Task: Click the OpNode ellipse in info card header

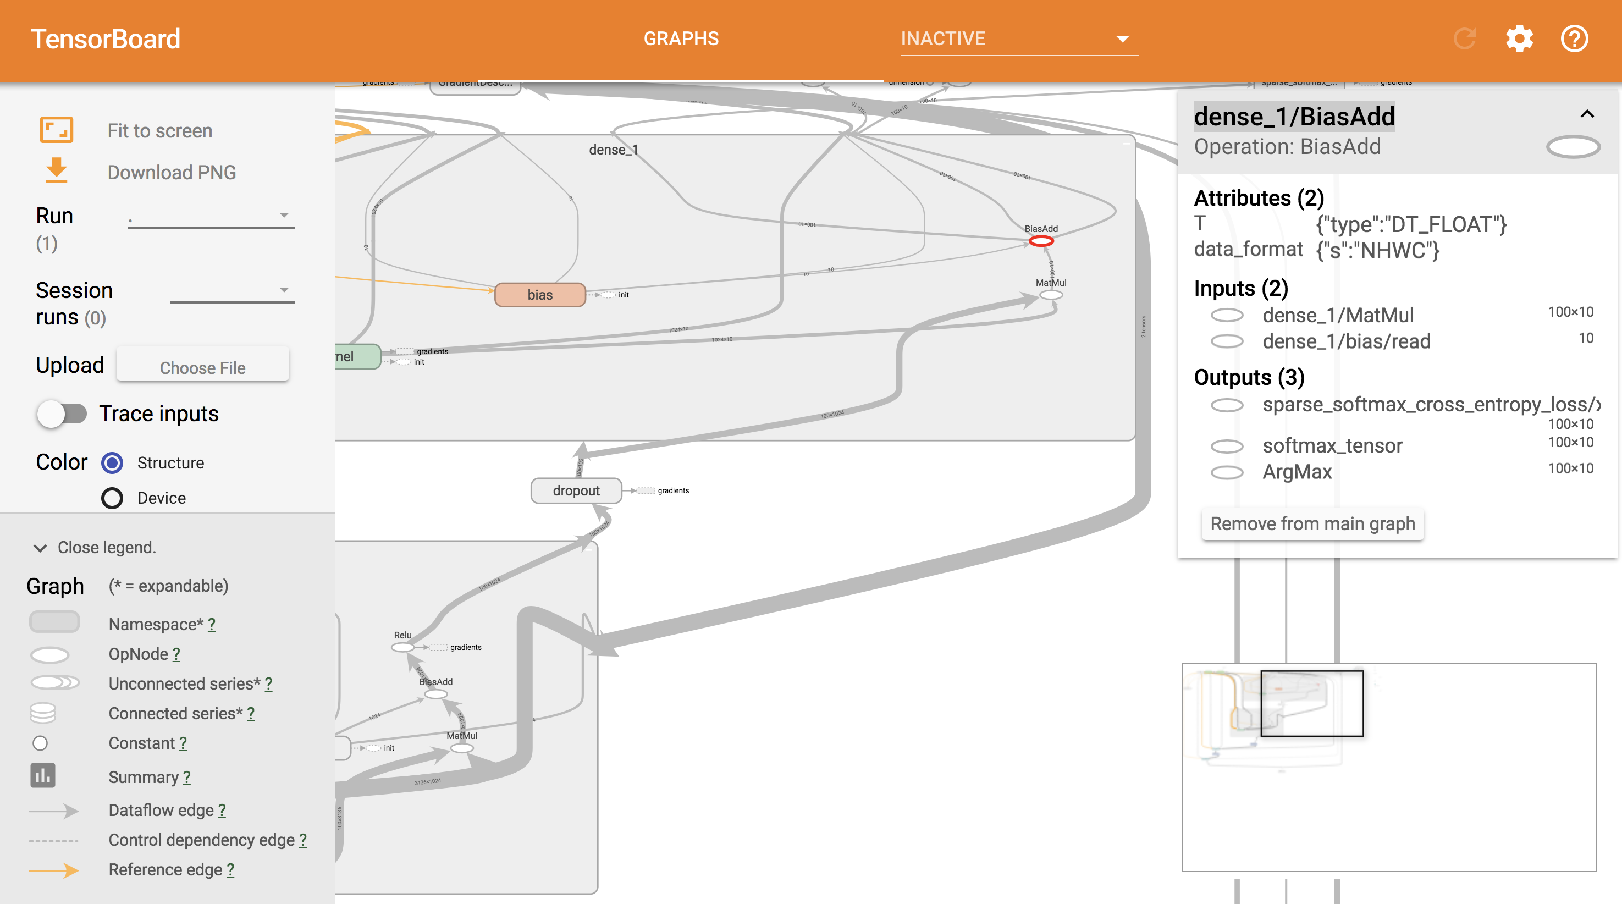Action: 1573,147
